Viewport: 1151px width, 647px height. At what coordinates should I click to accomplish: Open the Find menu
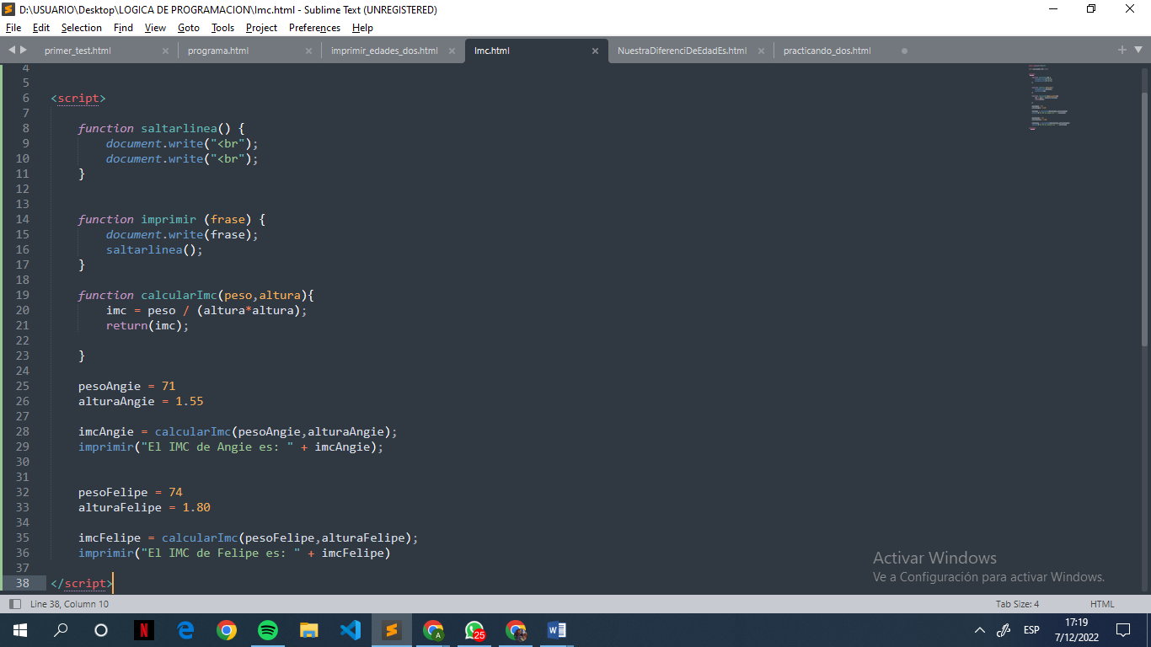[x=123, y=28]
